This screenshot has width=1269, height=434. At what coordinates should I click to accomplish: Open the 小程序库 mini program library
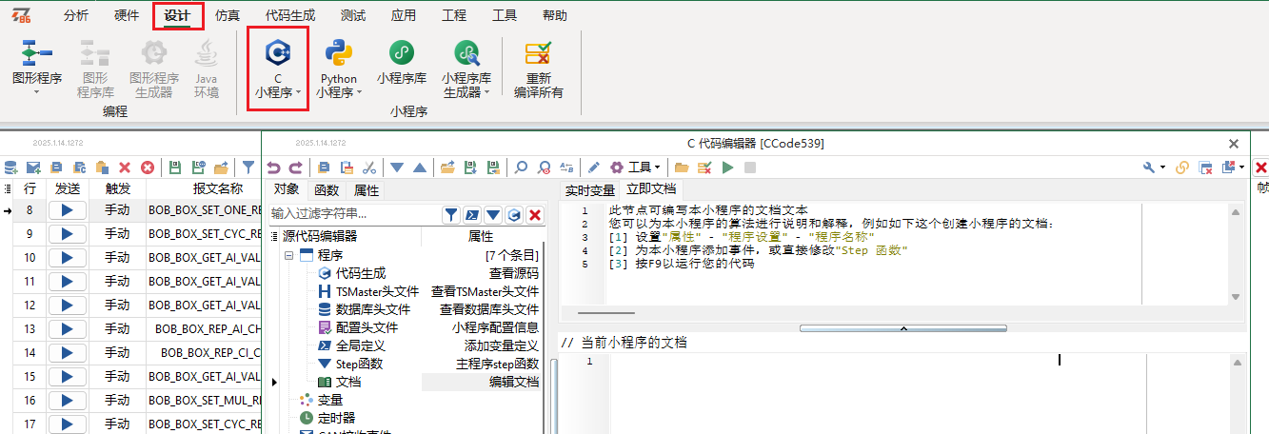pyautogui.click(x=401, y=63)
